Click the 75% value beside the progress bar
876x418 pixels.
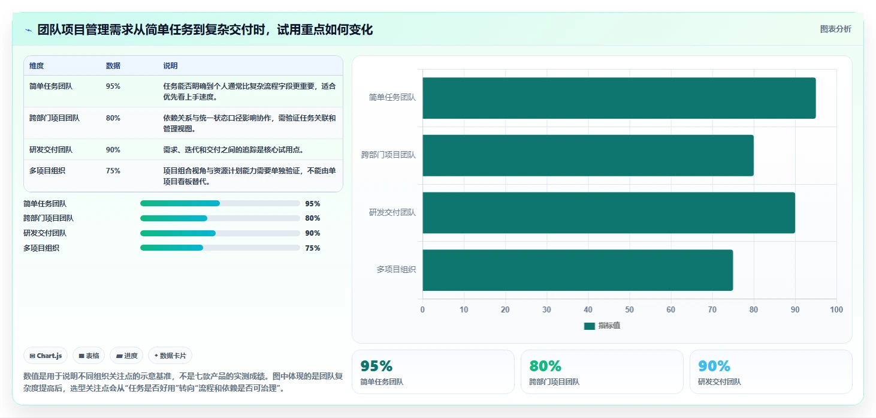coord(313,248)
